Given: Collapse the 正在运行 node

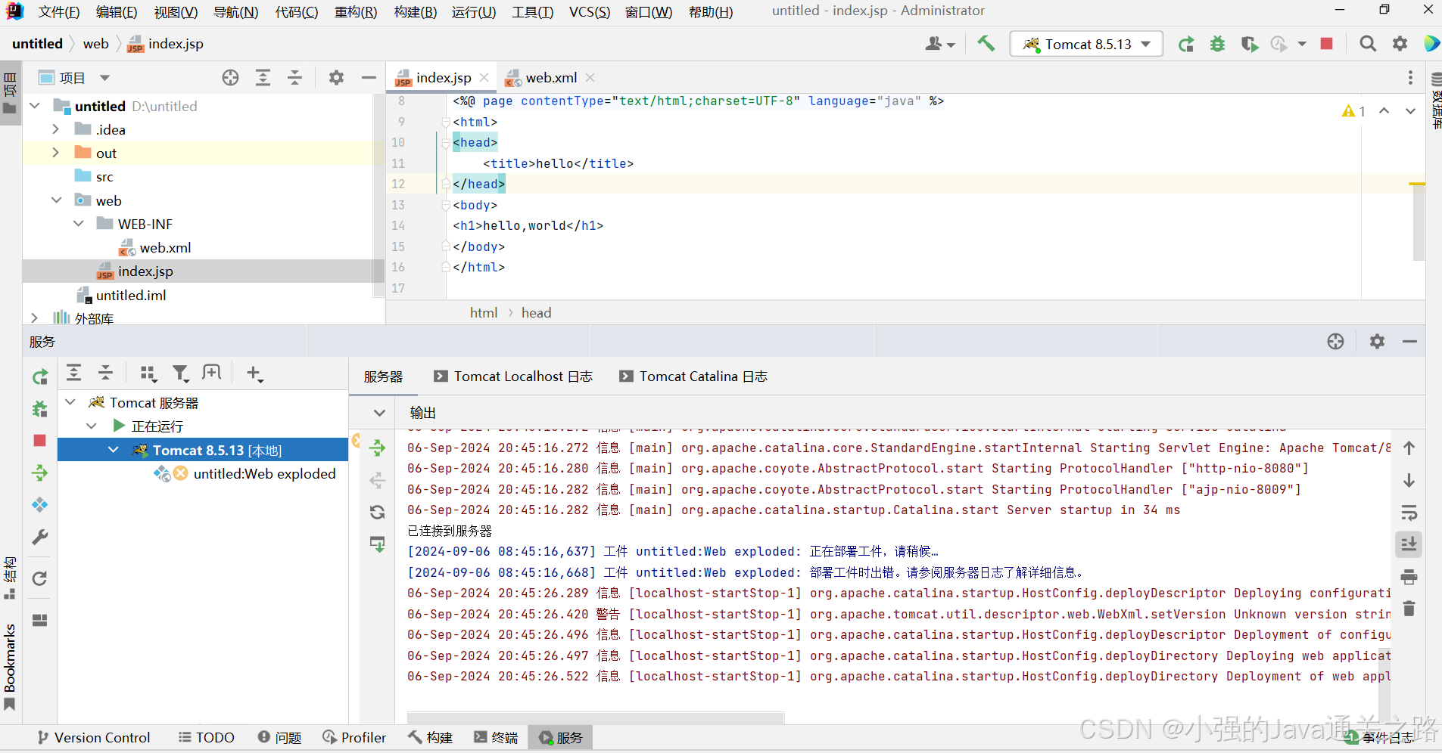Looking at the screenshot, I should [x=92, y=426].
